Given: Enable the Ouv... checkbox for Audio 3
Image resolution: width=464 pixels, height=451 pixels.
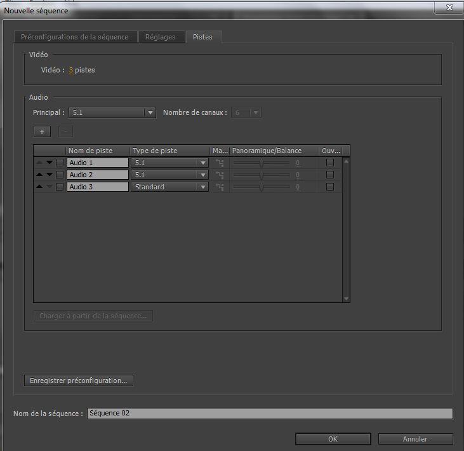Looking at the screenshot, I should pyautogui.click(x=329, y=187).
